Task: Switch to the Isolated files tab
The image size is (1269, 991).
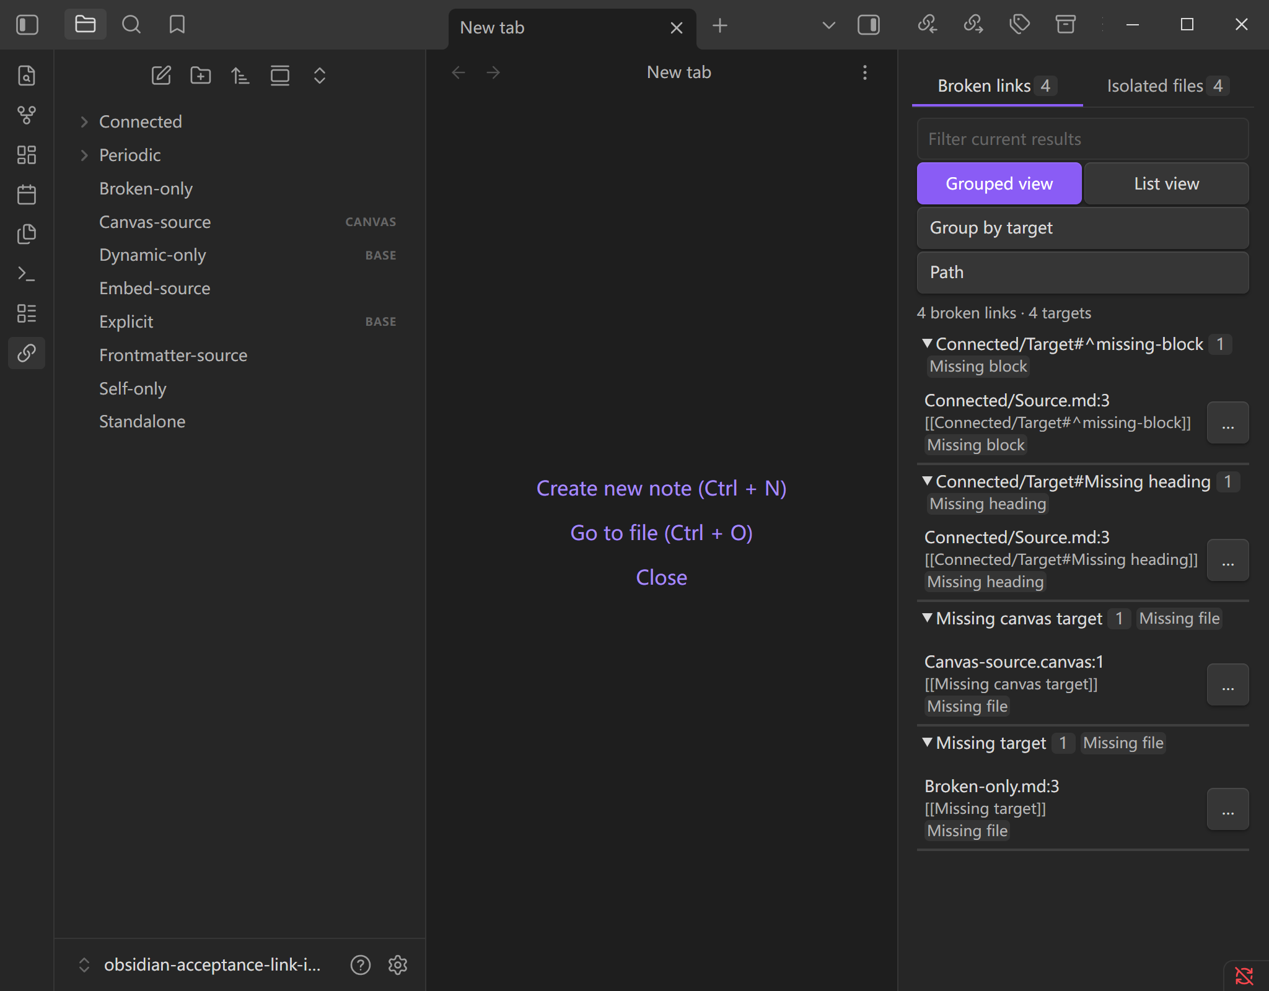Action: coord(1167,85)
